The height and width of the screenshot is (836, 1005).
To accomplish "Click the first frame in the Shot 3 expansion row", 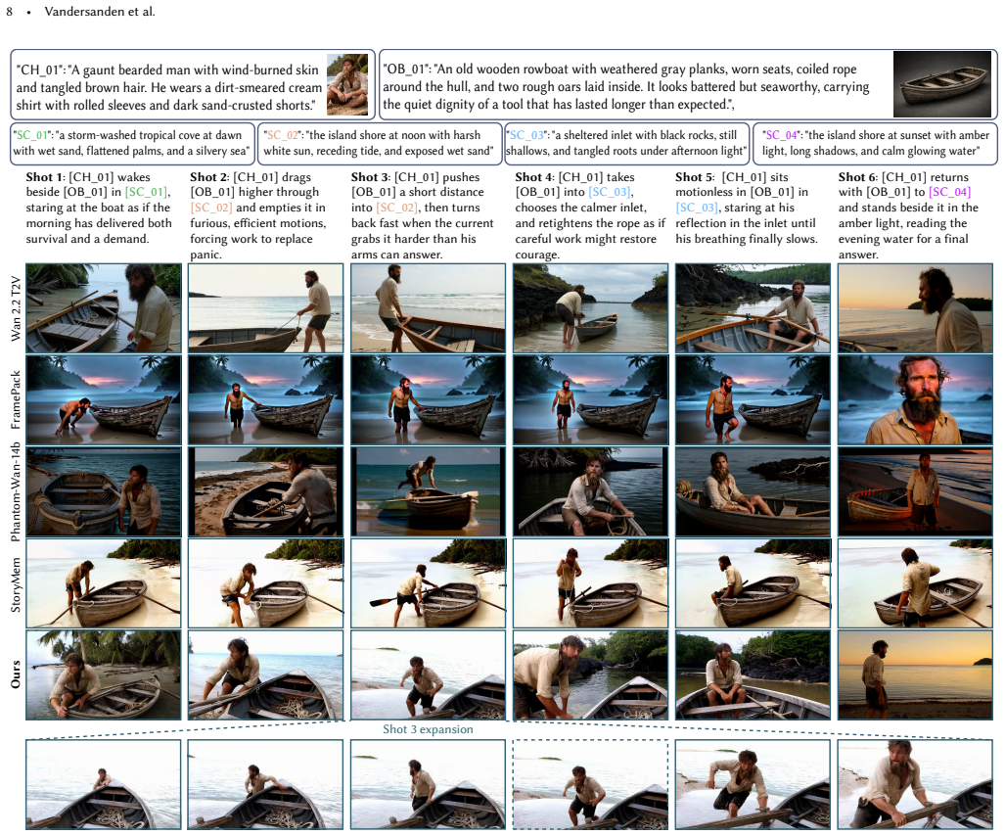I will (104, 785).
